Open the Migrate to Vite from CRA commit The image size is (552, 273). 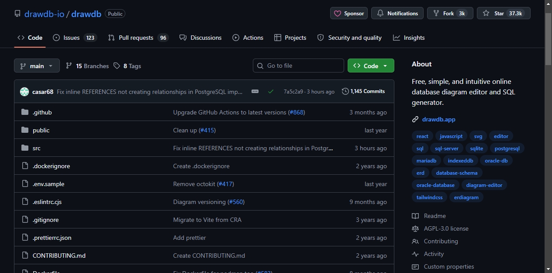pos(207,220)
